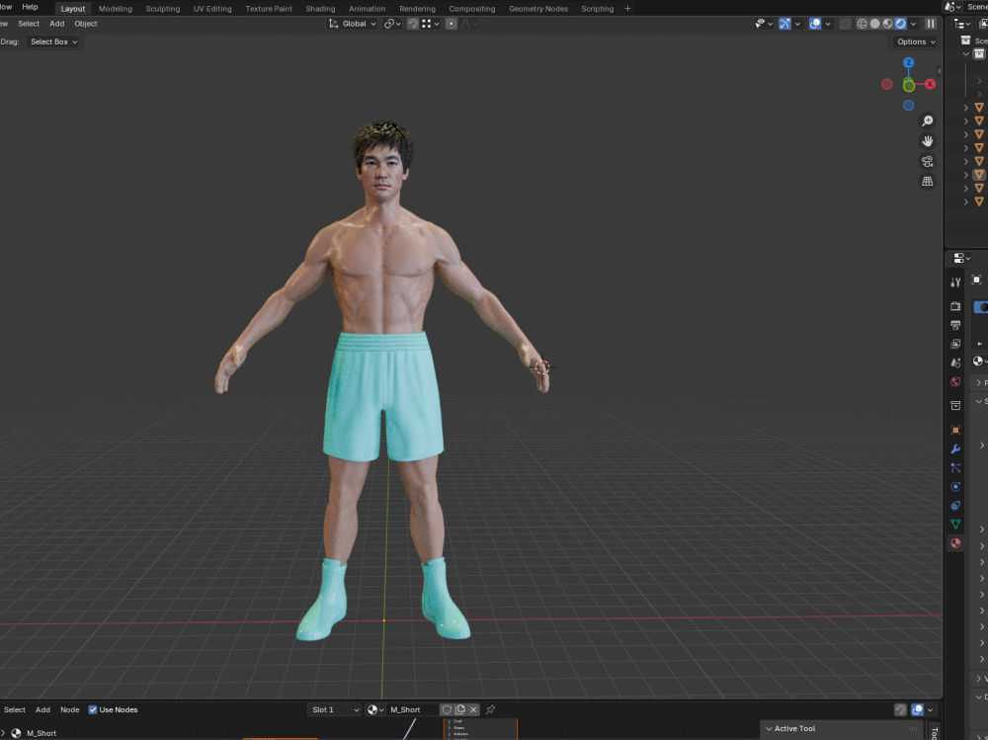Switch to the Scripting workspace tab

pos(598,9)
